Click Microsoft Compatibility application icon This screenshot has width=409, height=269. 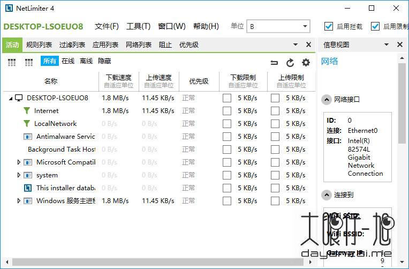[x=28, y=162]
